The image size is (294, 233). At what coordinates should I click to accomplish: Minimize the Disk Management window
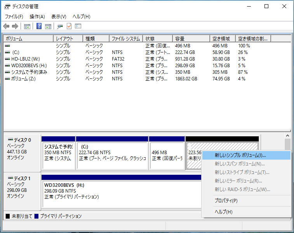tap(249, 6)
